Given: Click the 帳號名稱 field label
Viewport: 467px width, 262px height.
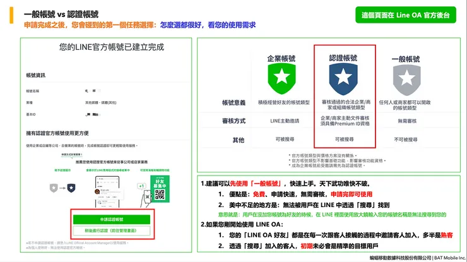Looking at the screenshot, I should 32,91.
